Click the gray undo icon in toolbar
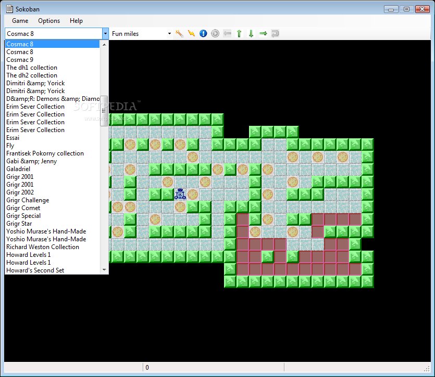Viewport: 435px width, 377px height. pyautogui.click(x=275, y=33)
